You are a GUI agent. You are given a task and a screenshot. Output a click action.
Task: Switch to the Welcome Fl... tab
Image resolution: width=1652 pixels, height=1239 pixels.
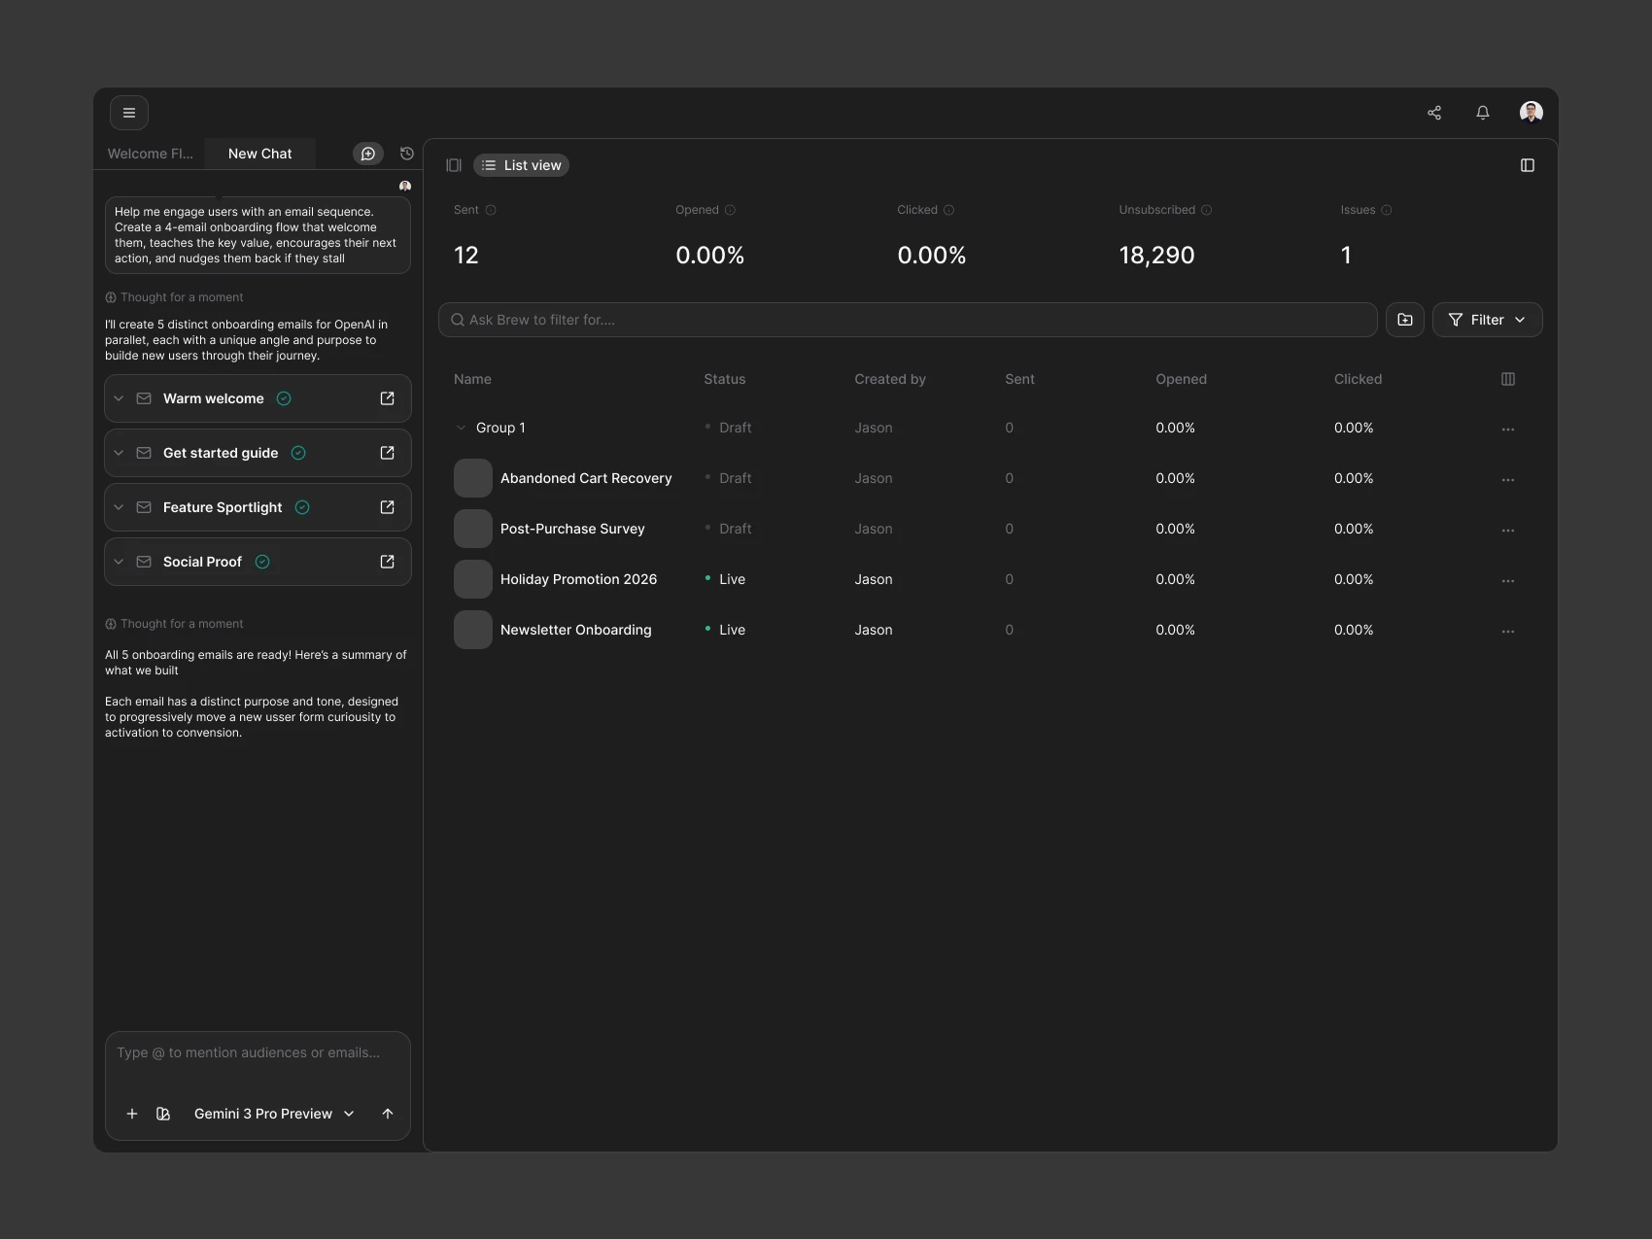(151, 154)
